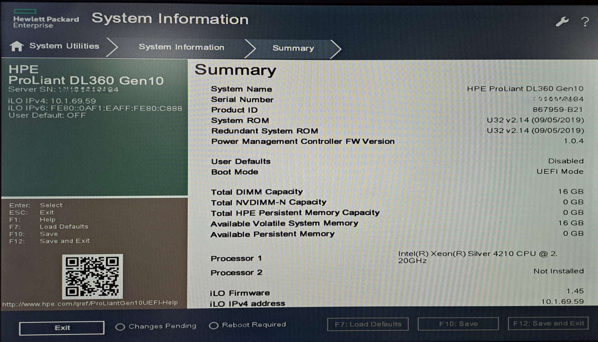The image size is (598, 342).
Task: Click the Hewlett Packard Enterprise logo
Action: (45, 19)
